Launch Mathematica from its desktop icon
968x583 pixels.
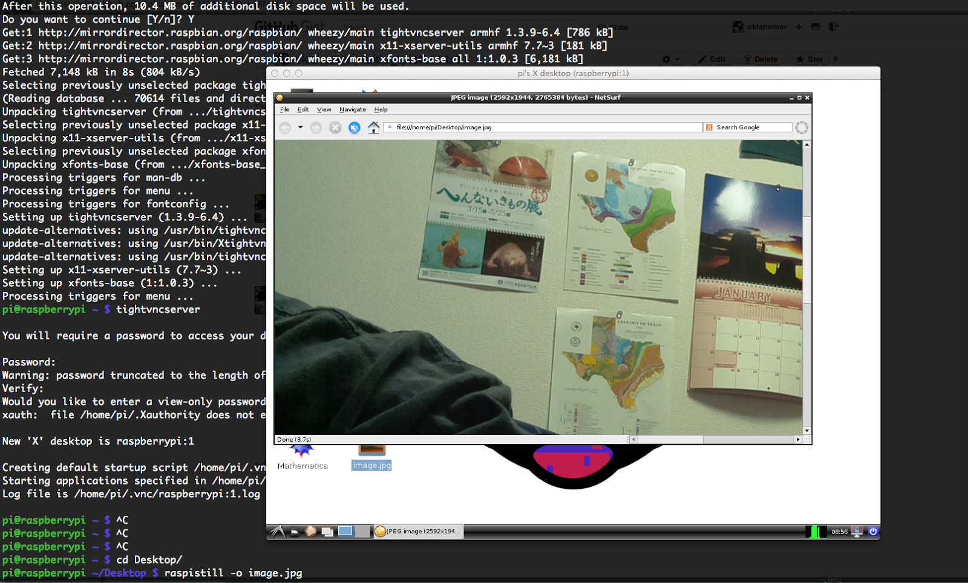coord(302,453)
